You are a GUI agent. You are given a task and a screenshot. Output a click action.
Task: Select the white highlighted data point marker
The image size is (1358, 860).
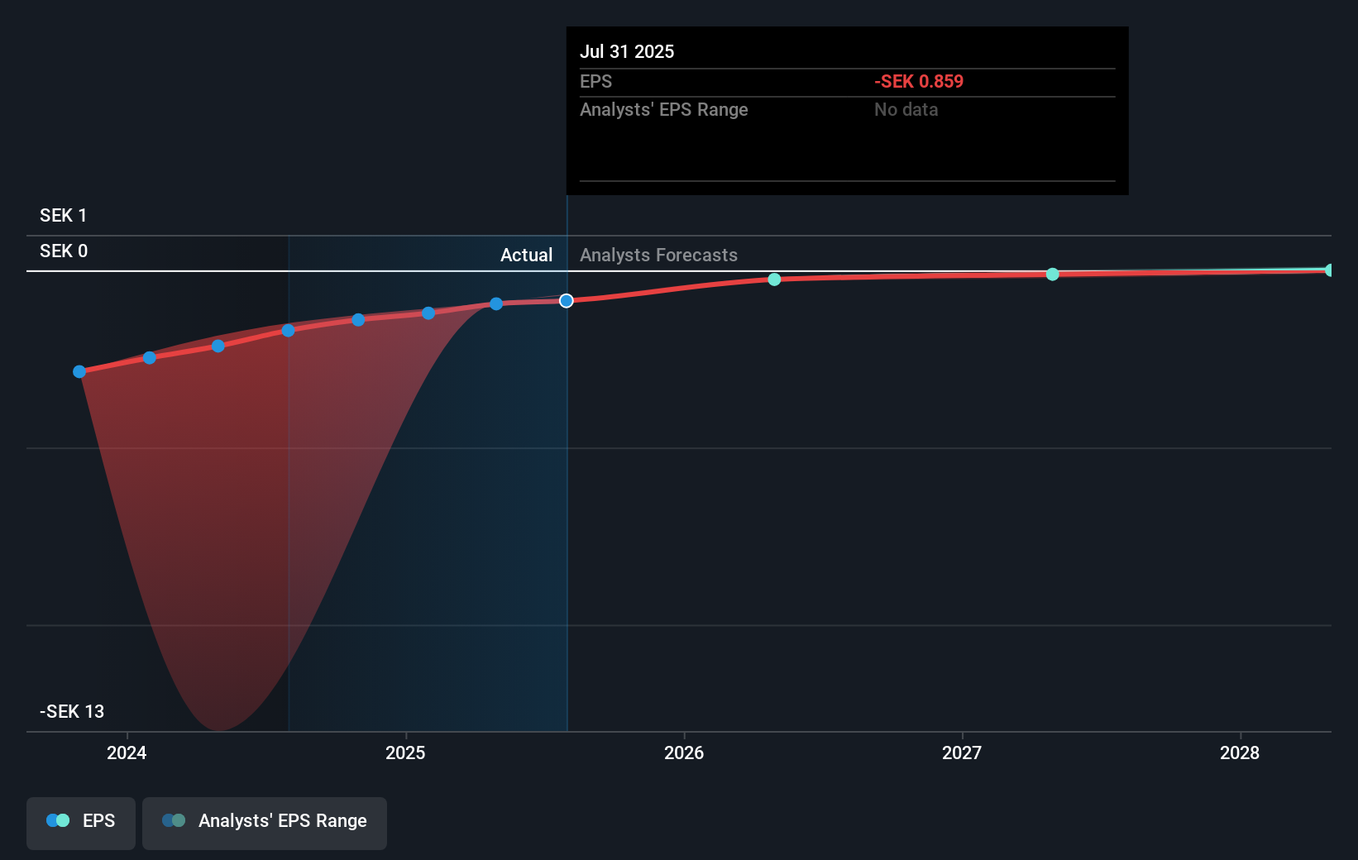click(566, 301)
